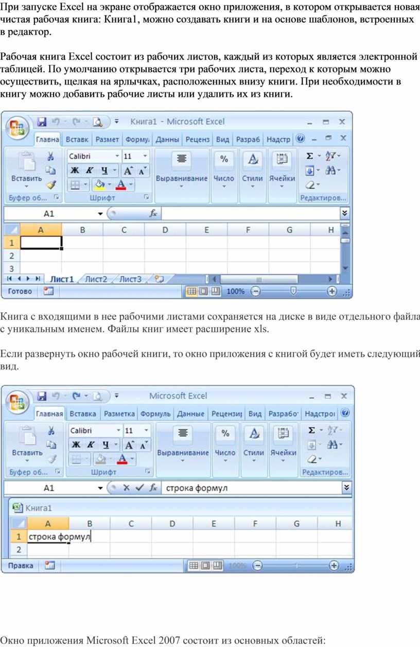Image resolution: width=420 pixels, height=647 pixels.
Task: Open the Разметка tab in the lower Excel window
Action: tap(119, 414)
